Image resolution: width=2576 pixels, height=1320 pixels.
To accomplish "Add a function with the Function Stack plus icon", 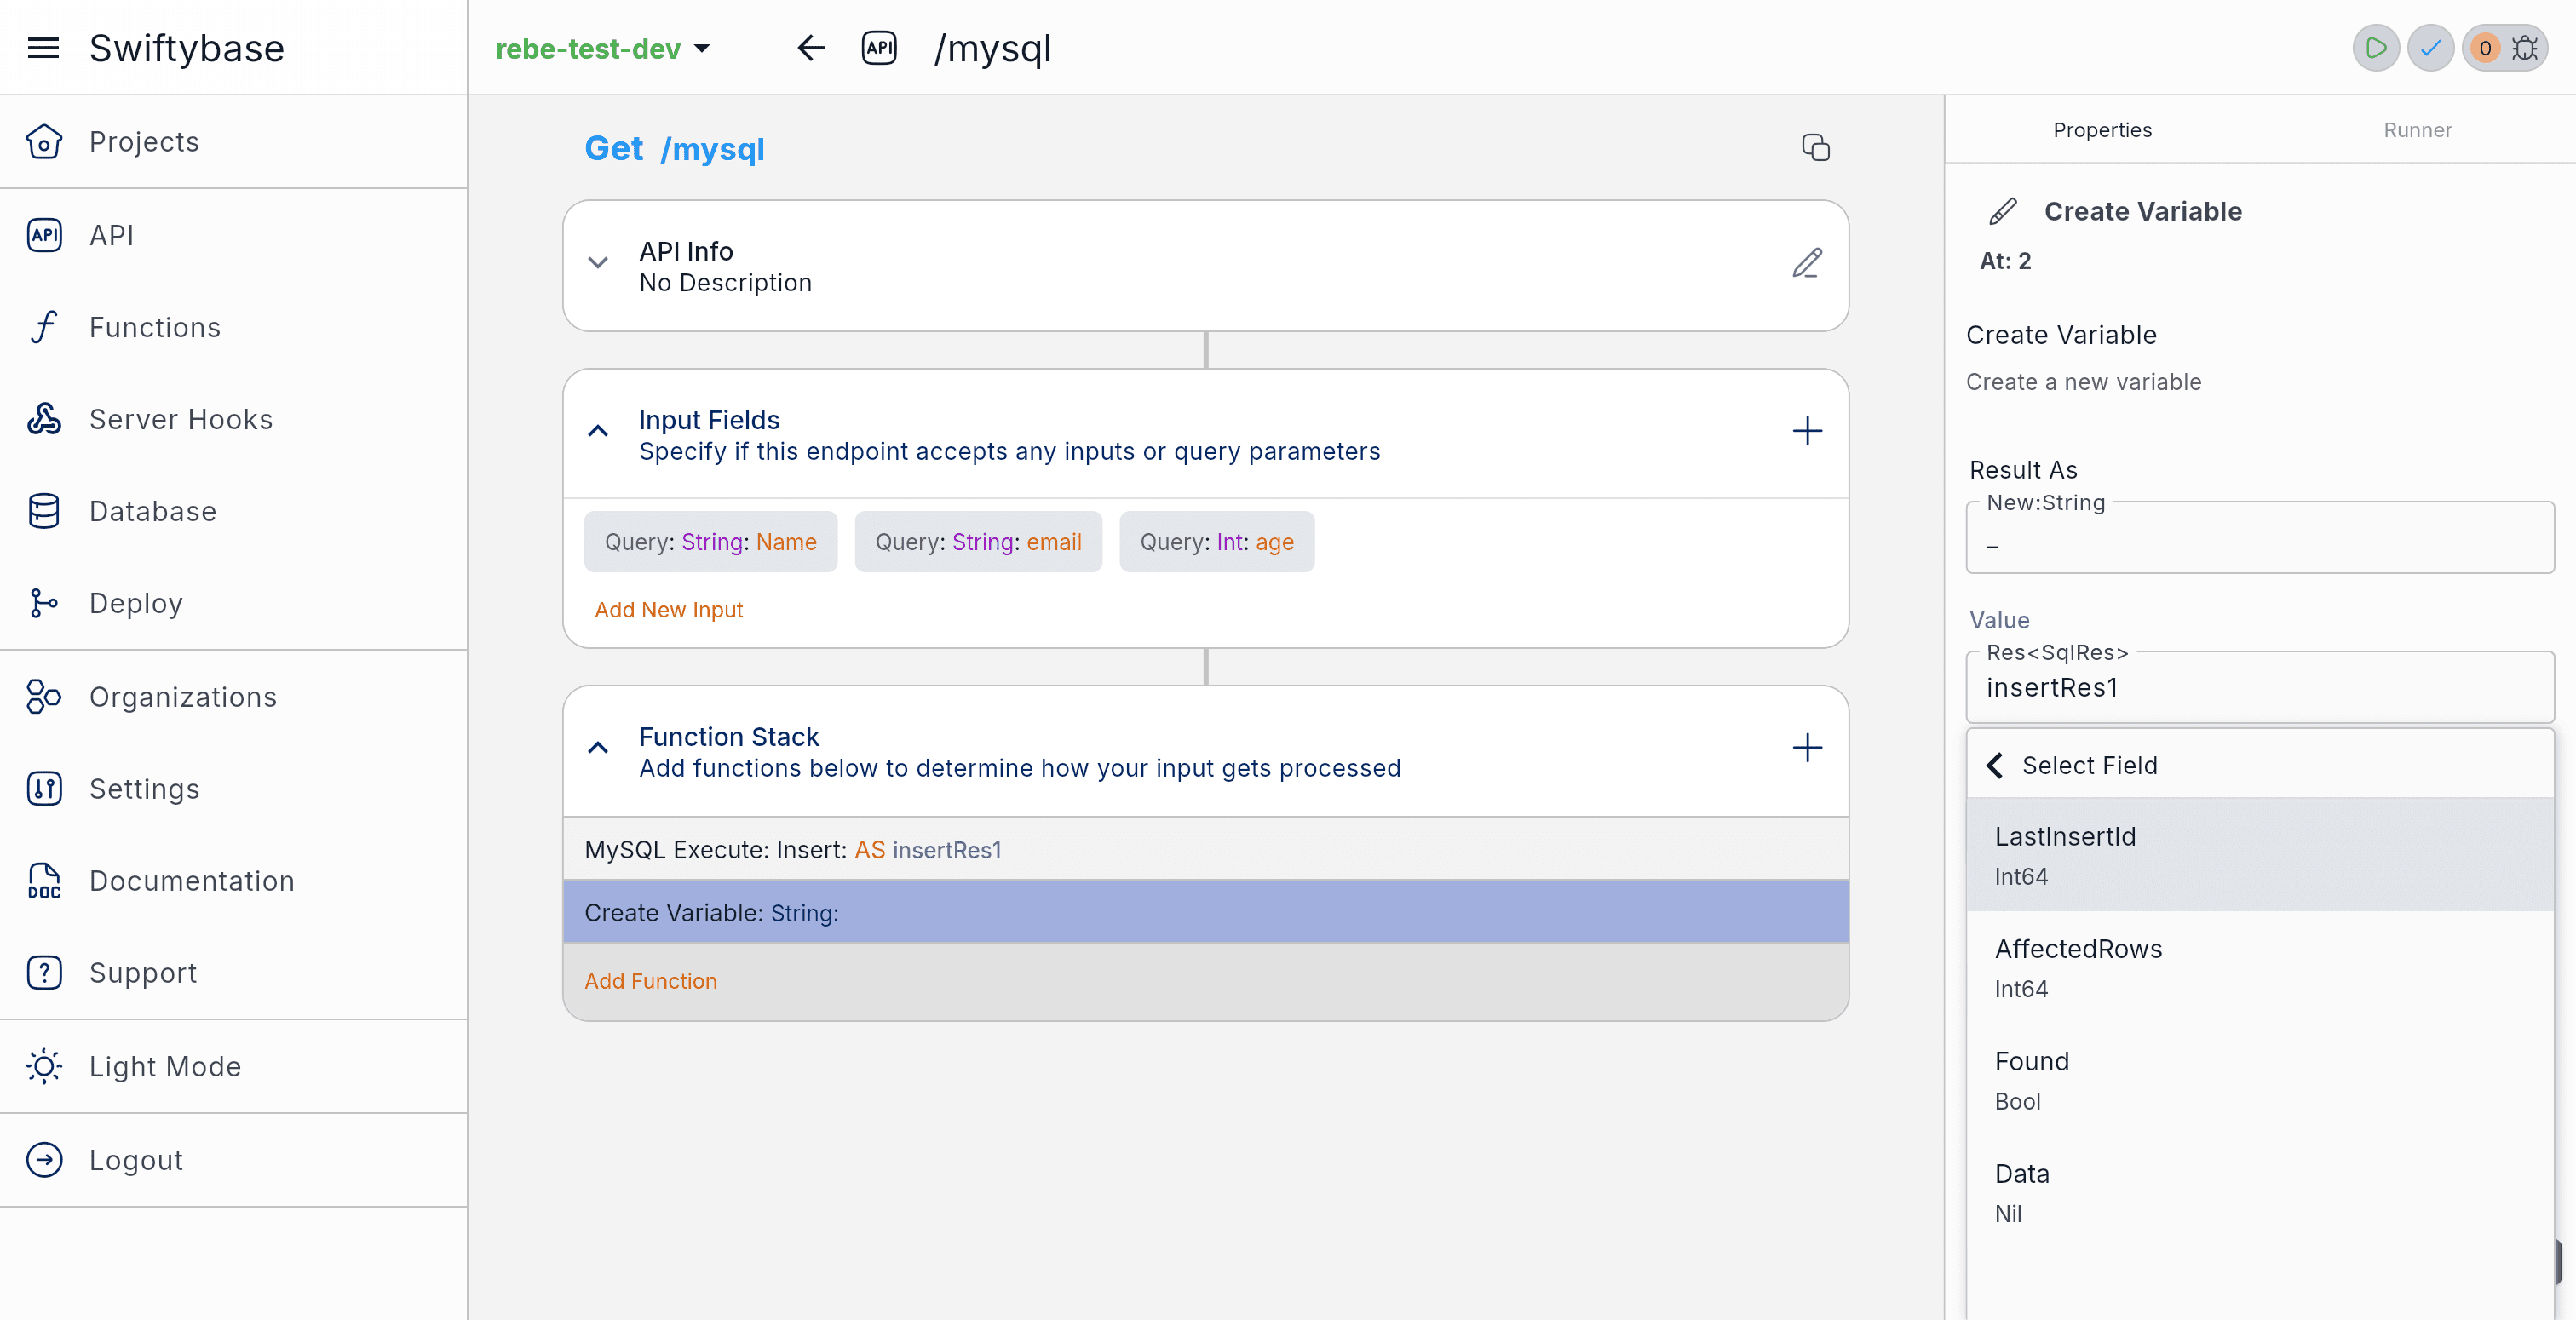I will pyautogui.click(x=1806, y=748).
